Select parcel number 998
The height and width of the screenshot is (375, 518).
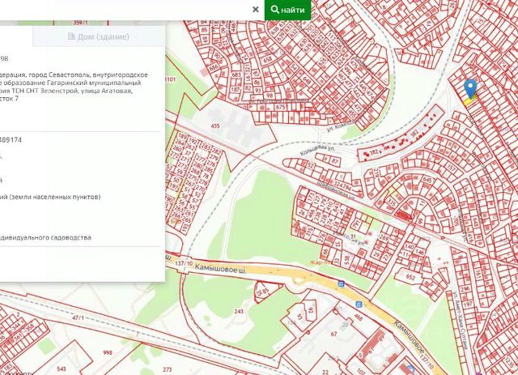coord(108,353)
